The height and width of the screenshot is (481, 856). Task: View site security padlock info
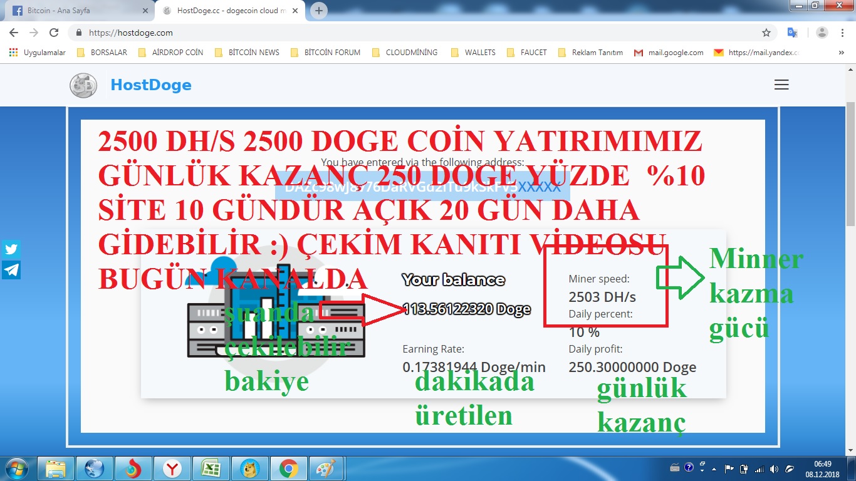tap(79, 33)
